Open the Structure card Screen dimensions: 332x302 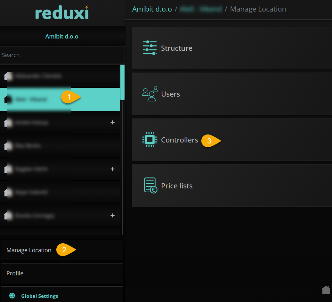click(x=232, y=48)
